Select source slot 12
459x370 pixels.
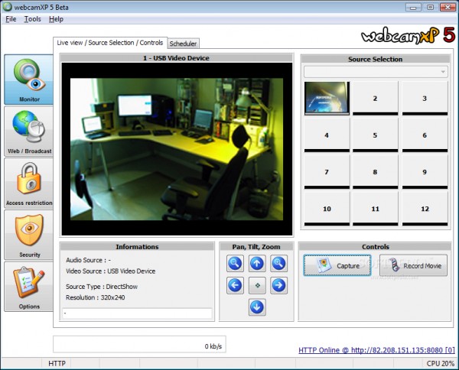425,209
